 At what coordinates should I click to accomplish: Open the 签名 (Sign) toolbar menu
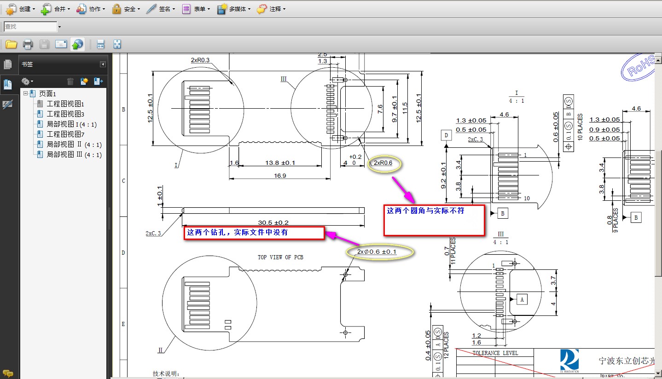point(161,9)
